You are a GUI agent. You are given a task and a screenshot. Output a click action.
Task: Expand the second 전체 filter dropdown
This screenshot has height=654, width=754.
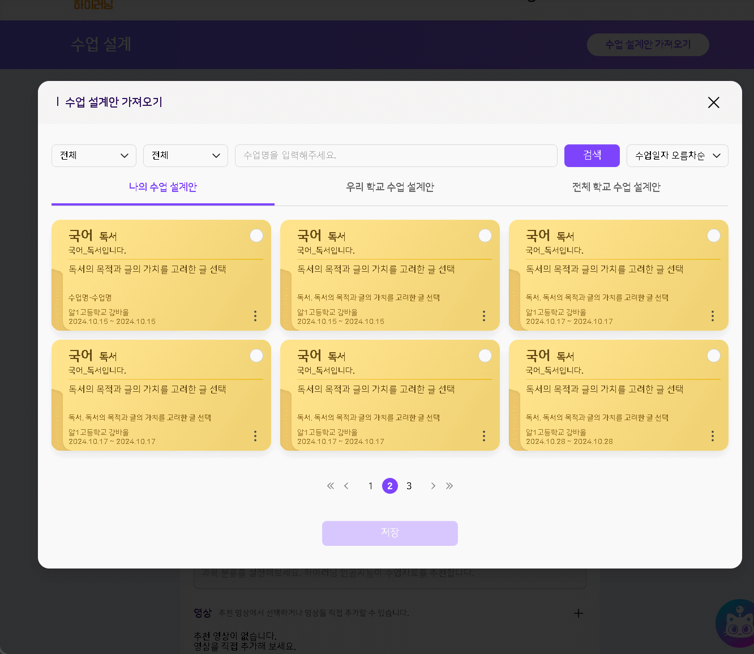tap(186, 156)
